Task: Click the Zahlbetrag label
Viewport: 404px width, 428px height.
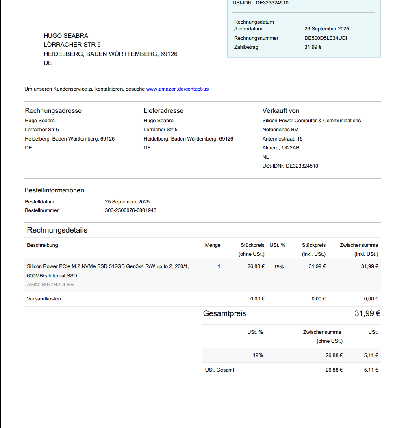Action: coord(246,47)
